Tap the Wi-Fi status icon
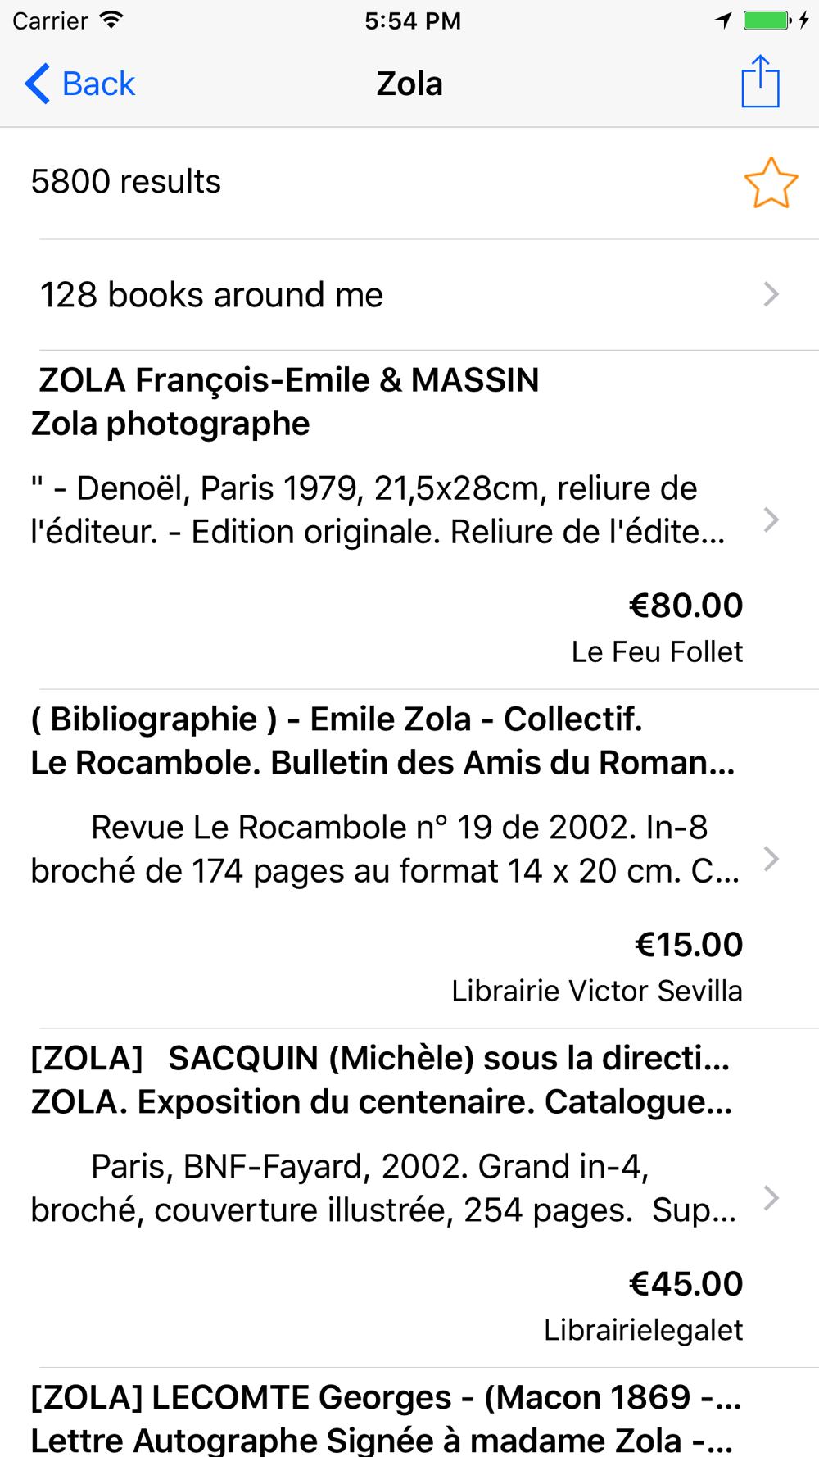The height and width of the screenshot is (1457, 819). point(111,20)
